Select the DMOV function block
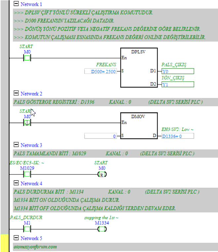Screen dimensions: 218x252 point(138,126)
